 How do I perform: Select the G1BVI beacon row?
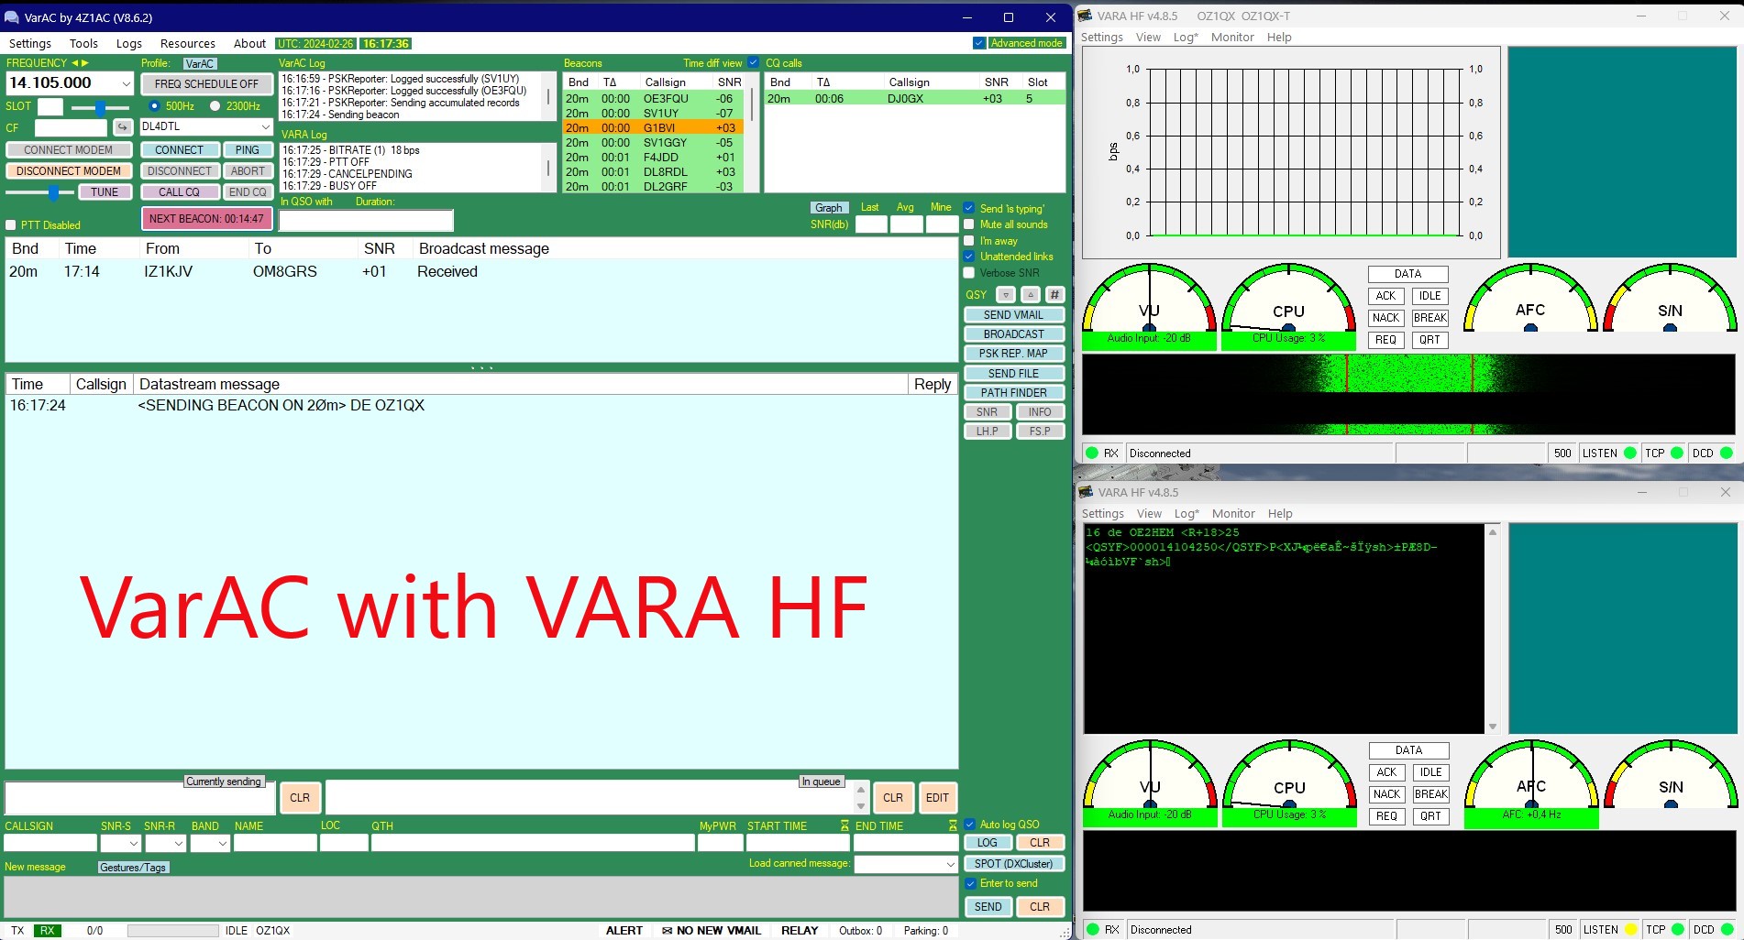pyautogui.click(x=653, y=128)
